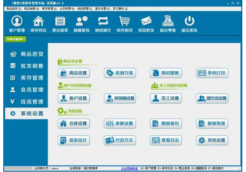246x172 pixels.
Task: Click F7-换班操作 shortcut hint text
Action: coord(216,169)
